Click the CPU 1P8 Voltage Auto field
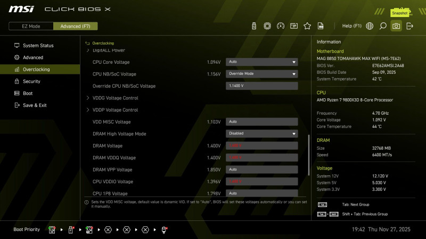 261,193
